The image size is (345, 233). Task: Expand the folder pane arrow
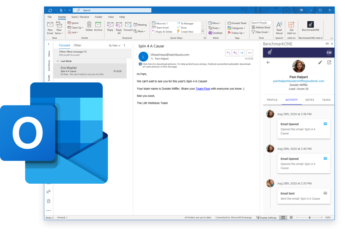49,44
